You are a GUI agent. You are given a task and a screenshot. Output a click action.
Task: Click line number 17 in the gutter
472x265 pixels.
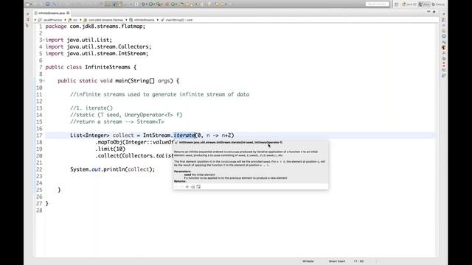tap(39, 135)
